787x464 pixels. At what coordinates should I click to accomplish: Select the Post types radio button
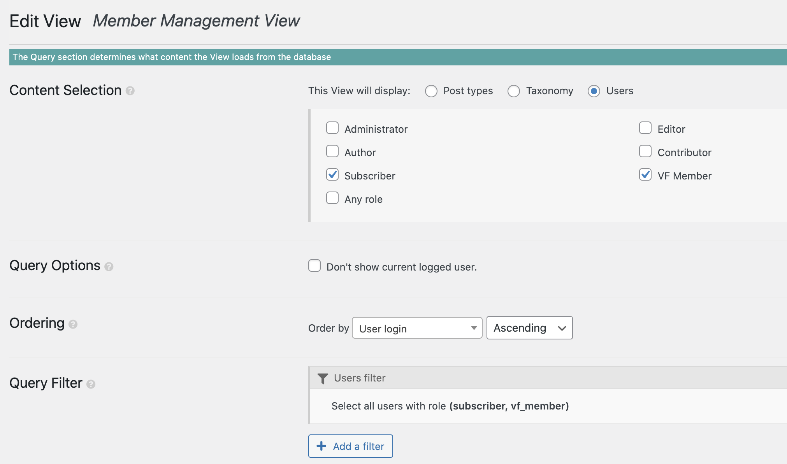pos(431,91)
